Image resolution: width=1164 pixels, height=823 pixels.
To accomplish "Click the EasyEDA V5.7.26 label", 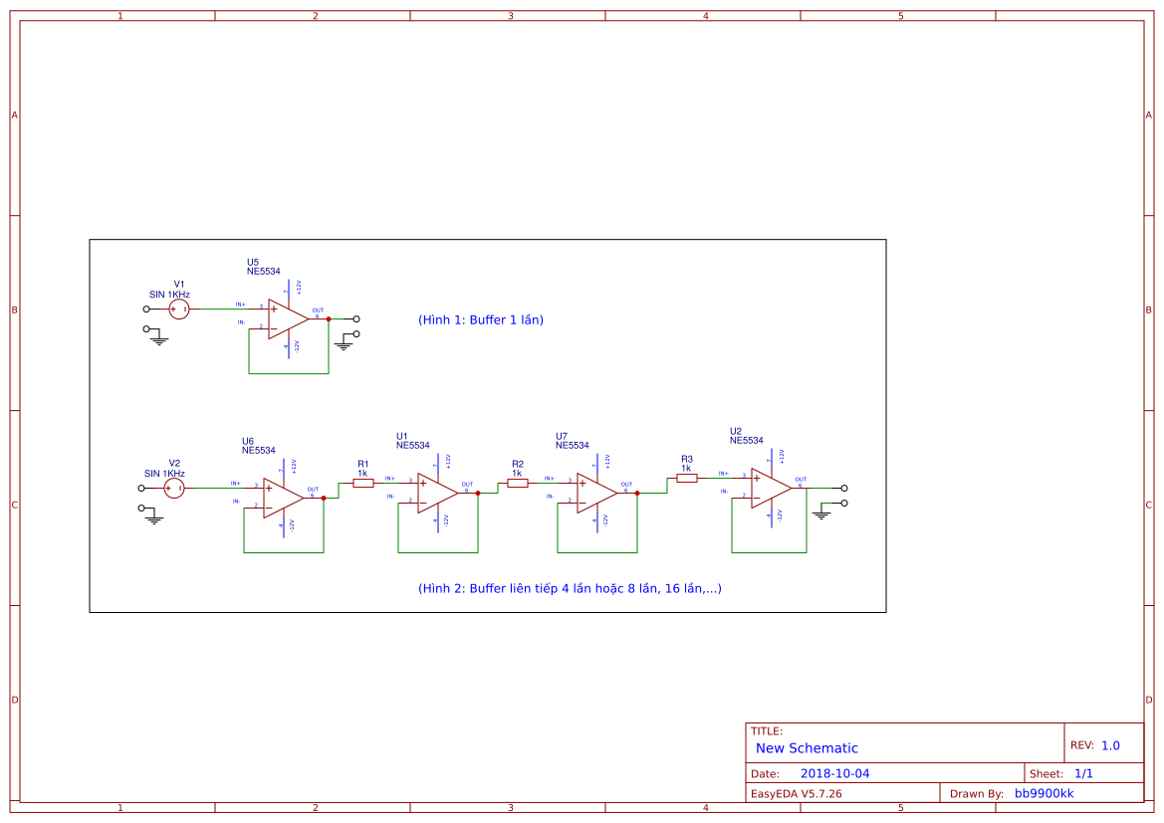I will (x=797, y=793).
